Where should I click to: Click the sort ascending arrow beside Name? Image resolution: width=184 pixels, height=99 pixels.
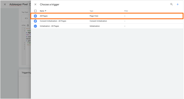pyautogui.click(x=46, y=11)
